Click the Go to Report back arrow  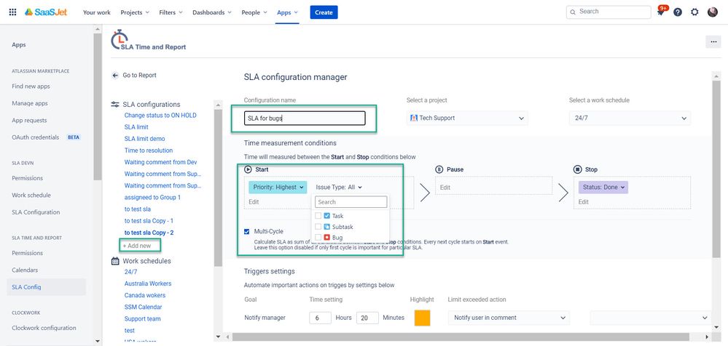click(115, 75)
